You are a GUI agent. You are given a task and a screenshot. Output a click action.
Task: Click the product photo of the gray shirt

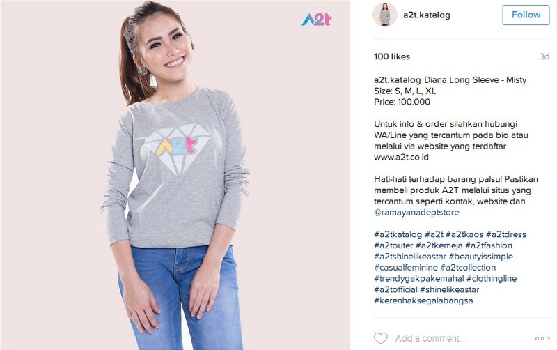[x=175, y=175]
